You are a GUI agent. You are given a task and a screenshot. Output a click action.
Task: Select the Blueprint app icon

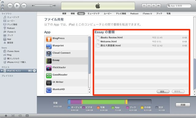click(x=49, y=46)
